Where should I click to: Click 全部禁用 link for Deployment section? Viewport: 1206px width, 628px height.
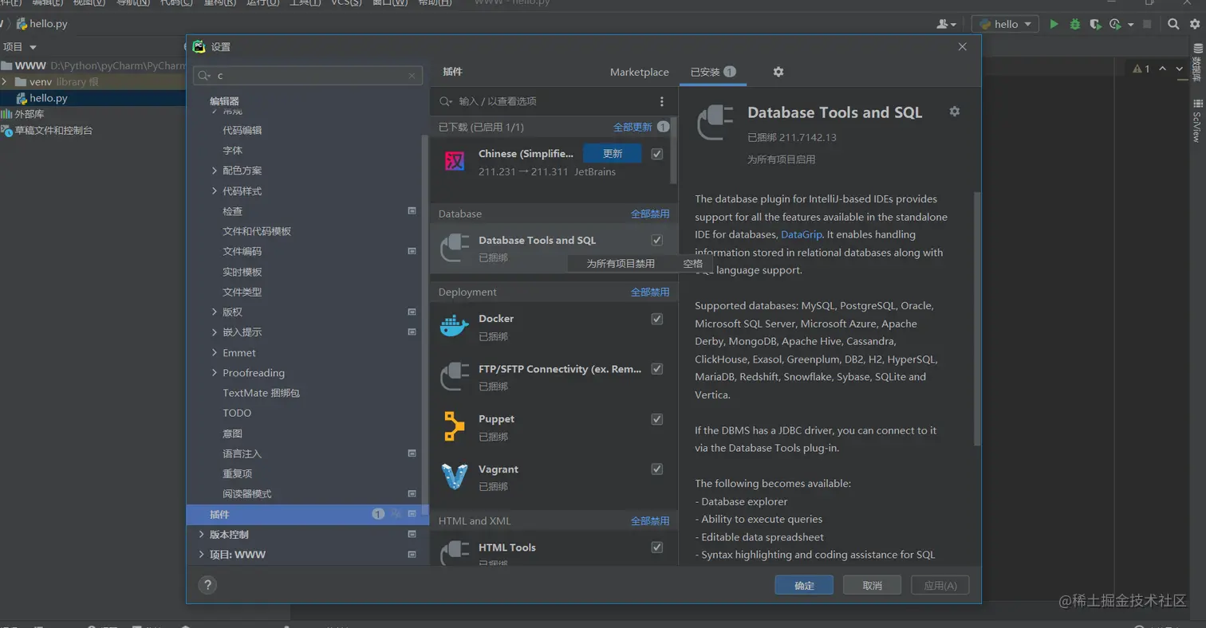point(650,292)
